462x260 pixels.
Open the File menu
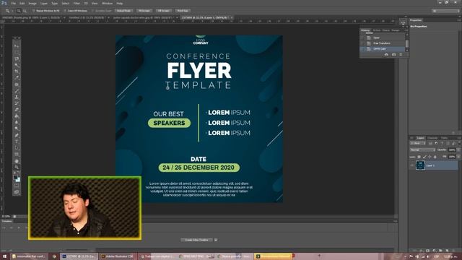coord(13,3)
